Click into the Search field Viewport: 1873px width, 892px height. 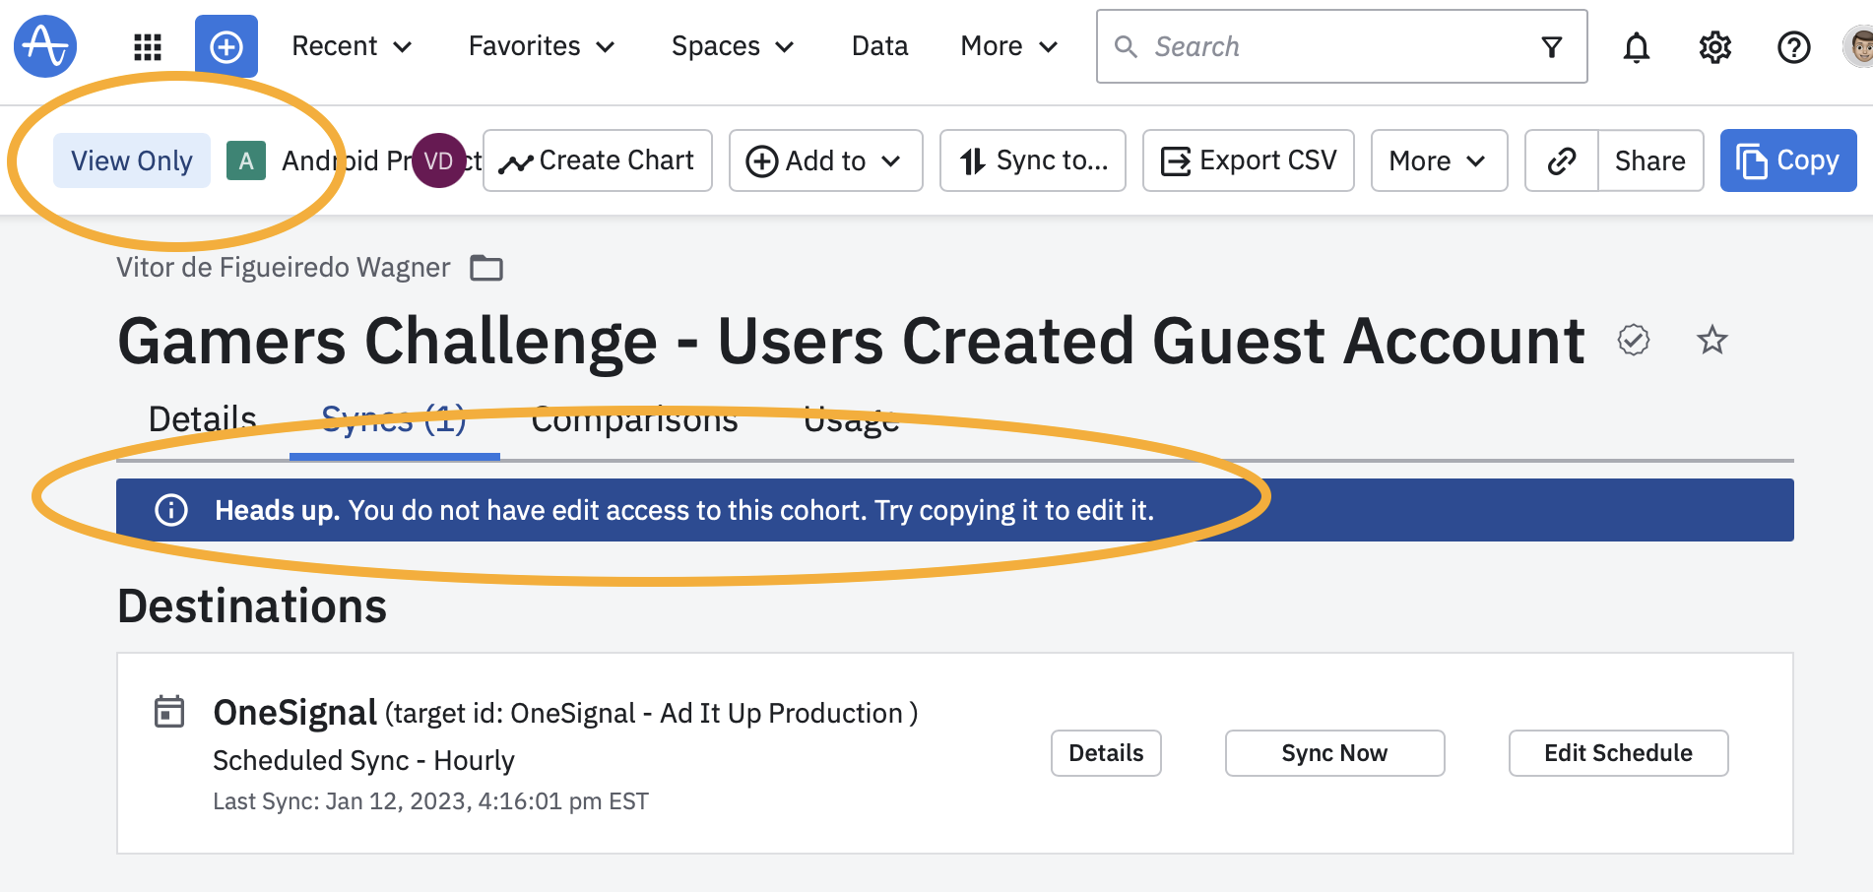click(1329, 46)
